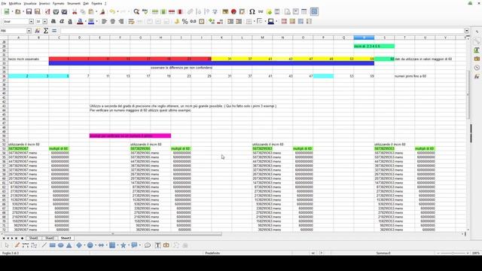Switch to the Sheet3 tab
This screenshot has width=482, height=271.
pyautogui.click(x=66, y=238)
